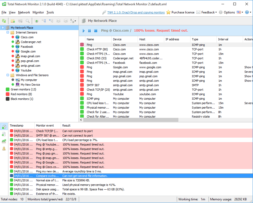Select the Check TCP/IP (25) monitor row

point(166,90)
